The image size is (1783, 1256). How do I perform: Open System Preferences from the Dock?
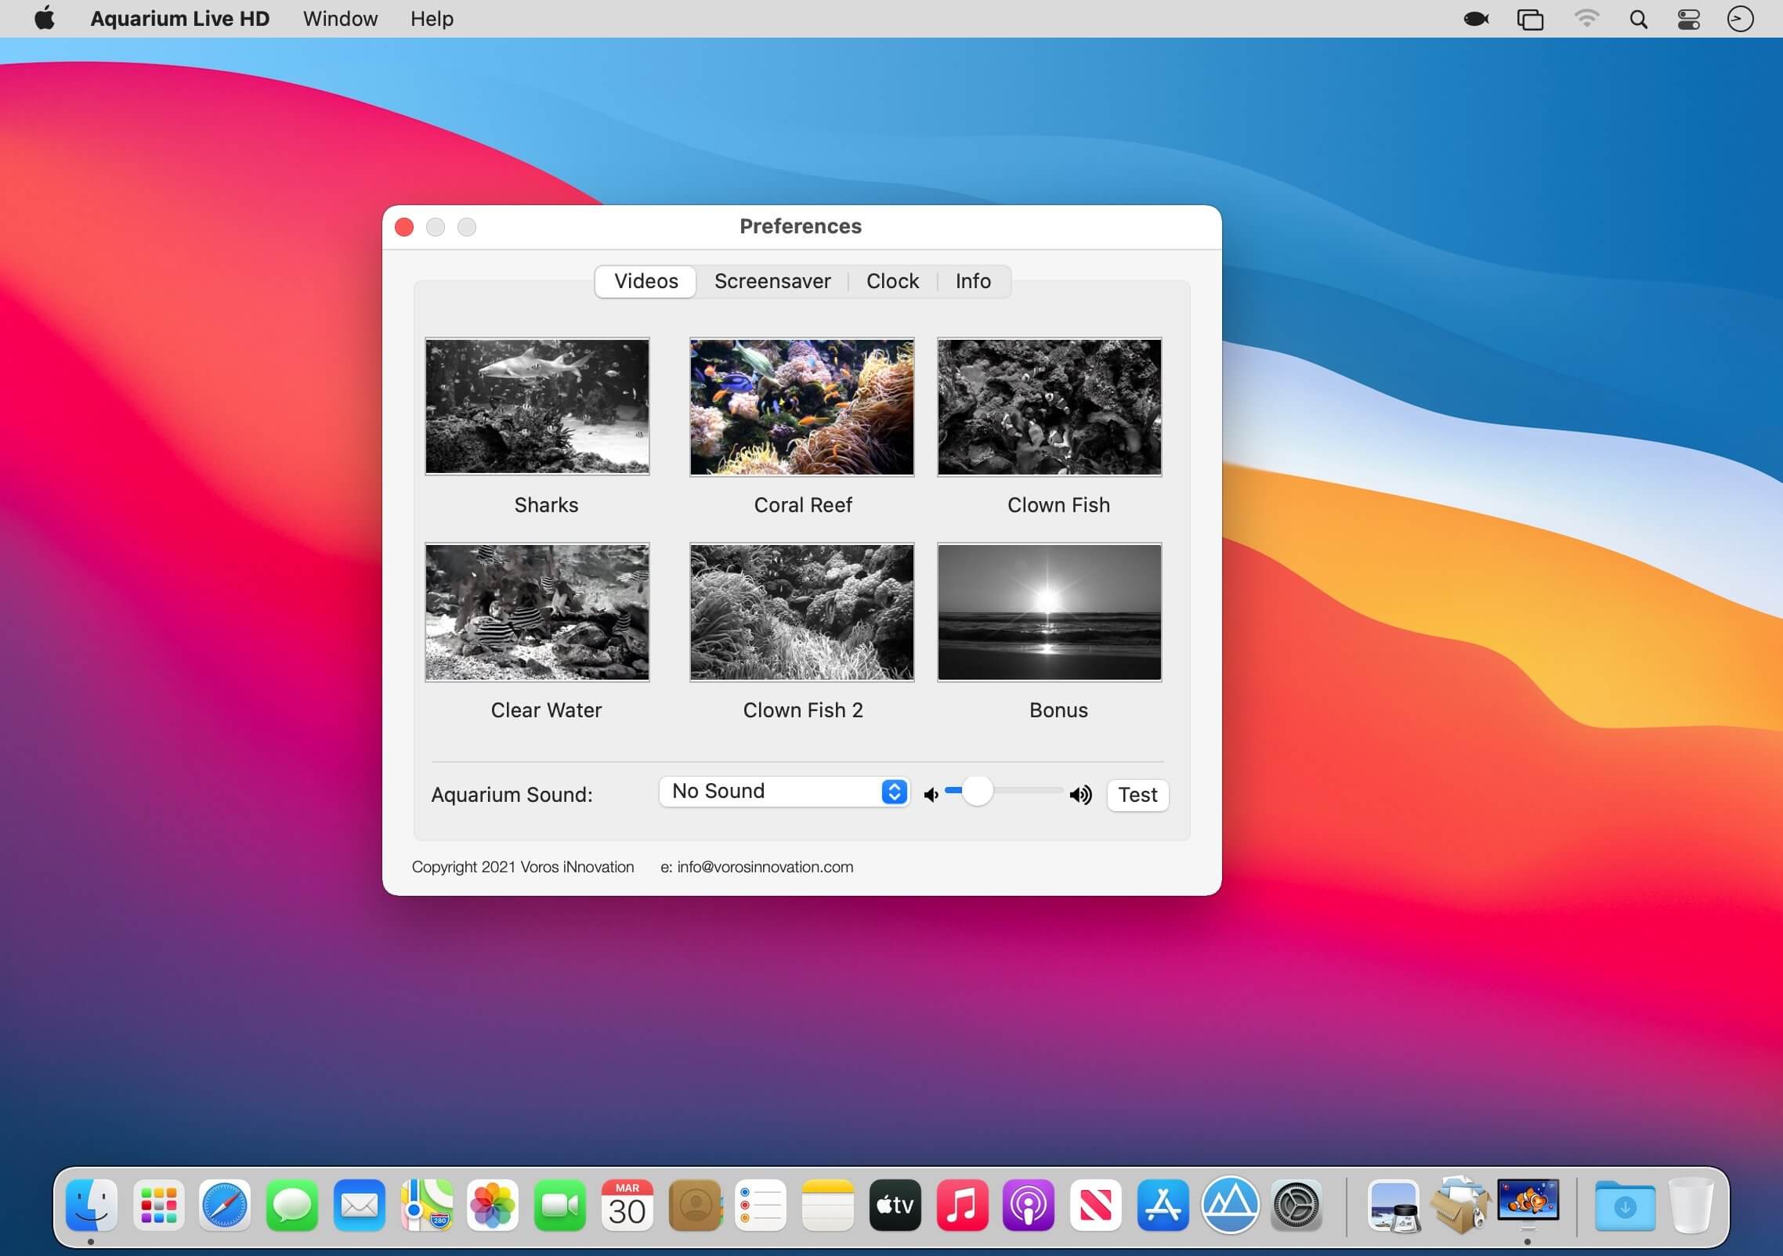(1297, 1205)
